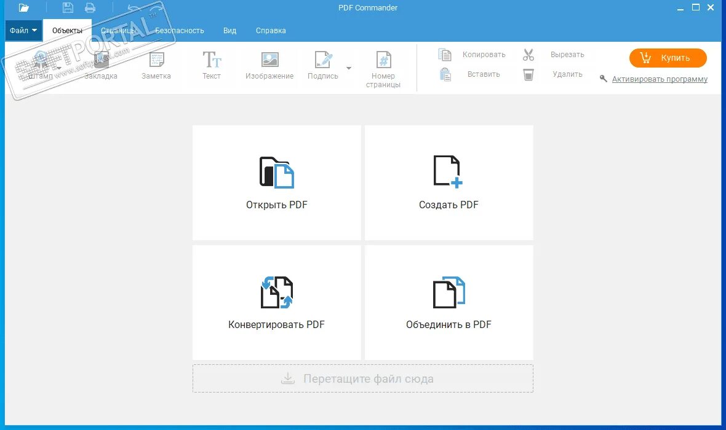Add a bookmark with Закладка tool
The height and width of the screenshot is (430, 726).
[x=101, y=66]
